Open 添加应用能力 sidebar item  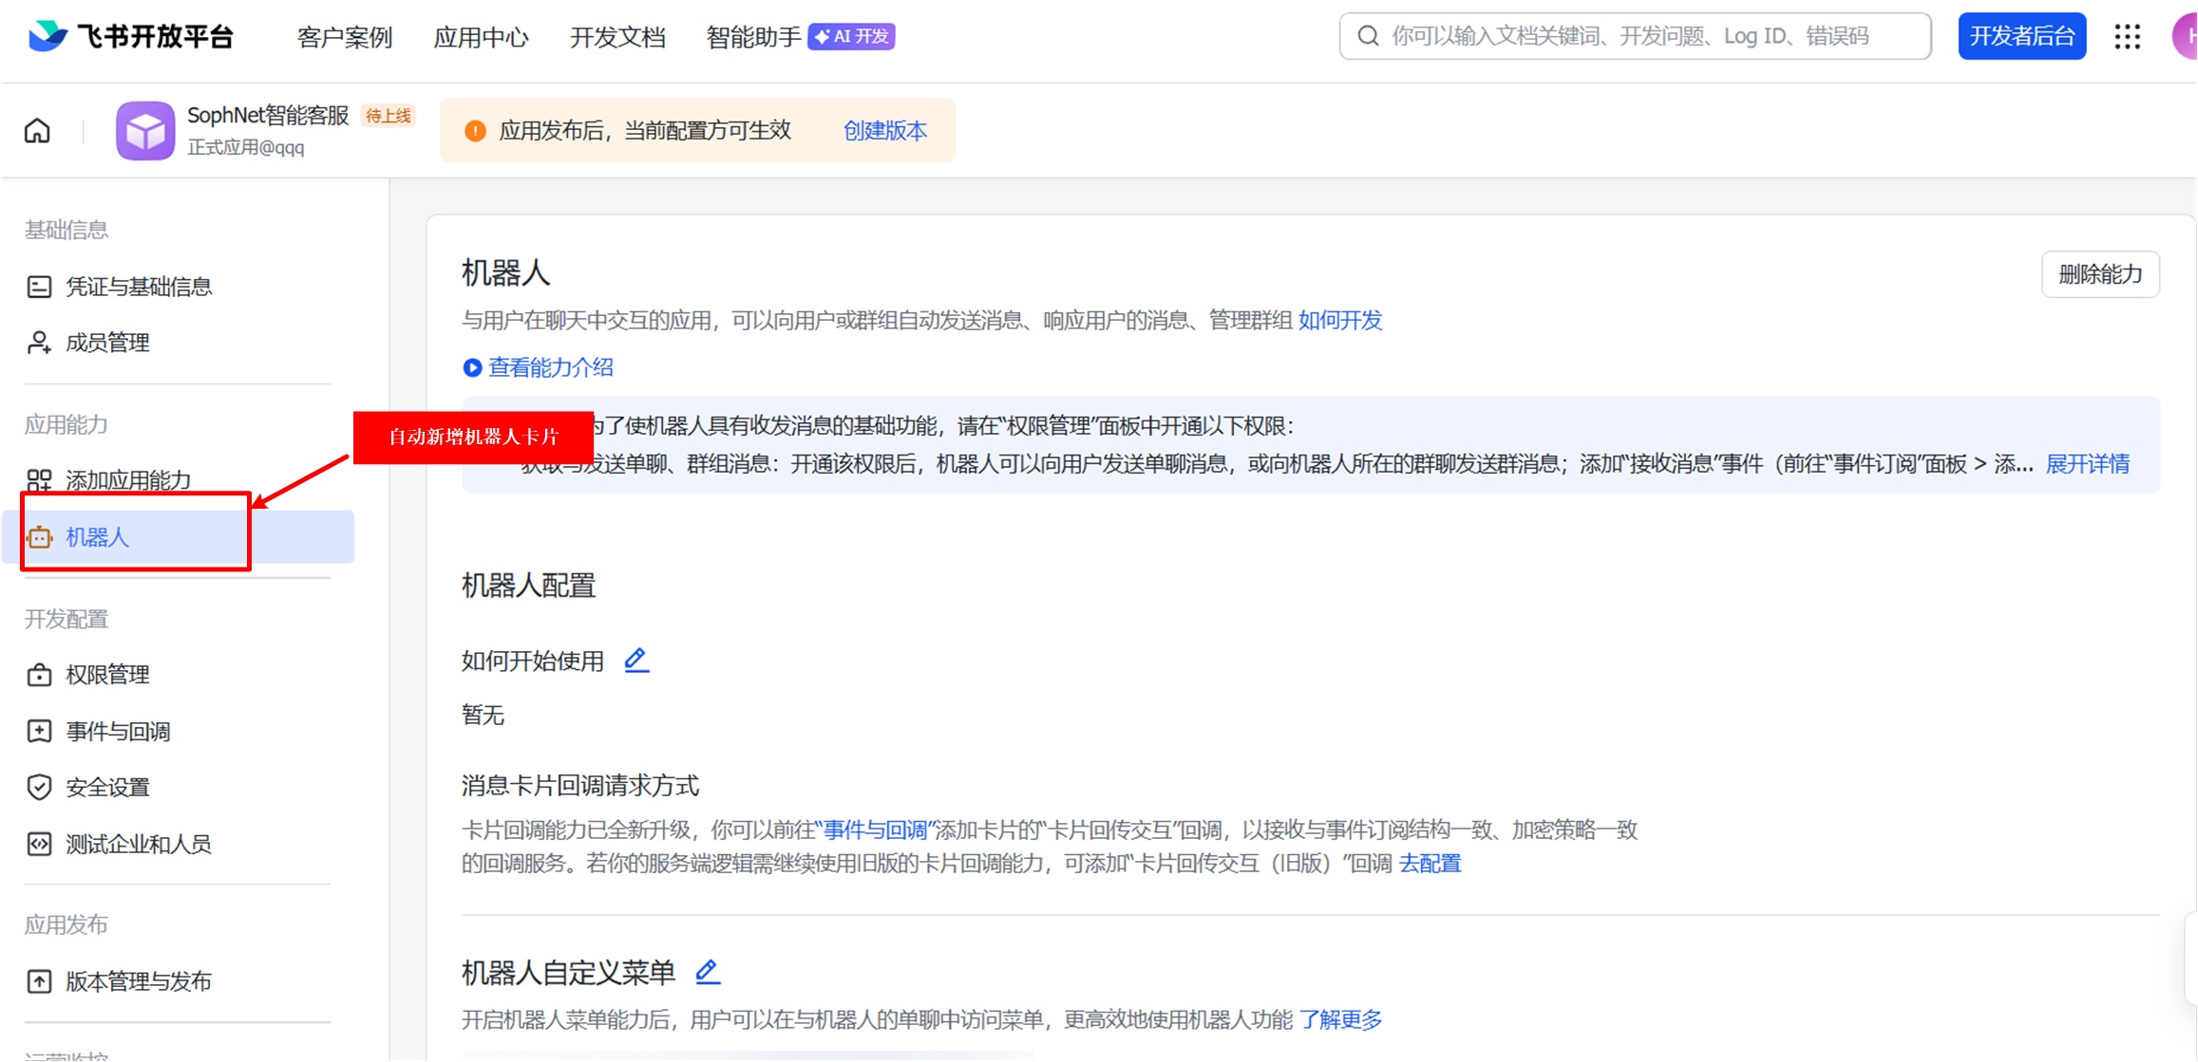(128, 480)
